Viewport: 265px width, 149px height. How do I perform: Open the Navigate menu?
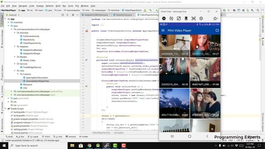coord(23,6)
